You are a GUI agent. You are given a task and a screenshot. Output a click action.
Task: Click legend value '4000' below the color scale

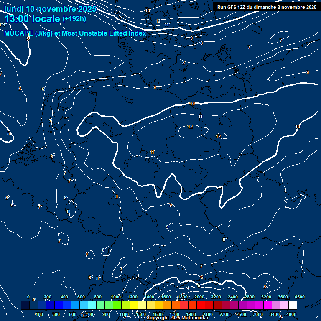[291, 314]
